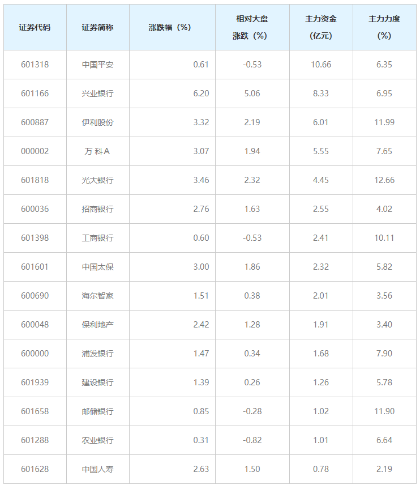Viewport: 420px width, 489px height.
Task: Select stock code 601818
Action: point(35,180)
